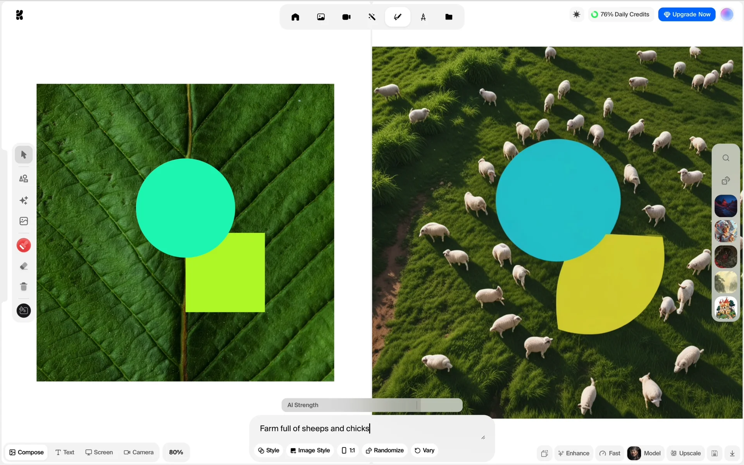The image size is (744, 465).
Task: Click the home icon in top bar
Action: tap(295, 17)
